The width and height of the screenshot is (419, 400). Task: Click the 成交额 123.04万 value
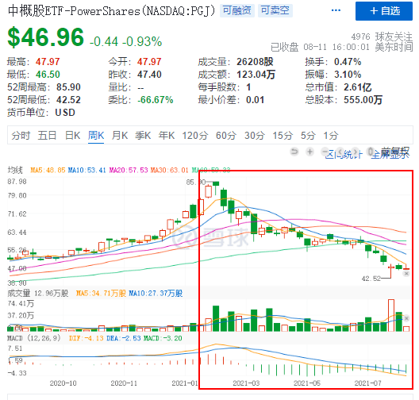click(x=256, y=75)
